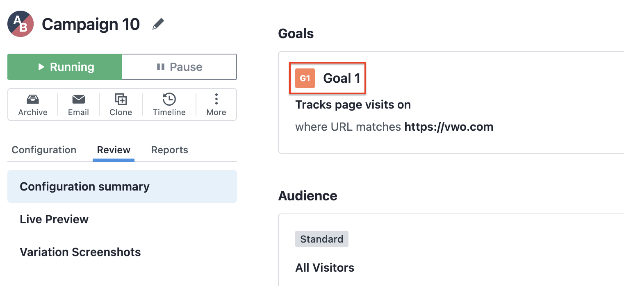Open Live Preview from the sidebar
The height and width of the screenshot is (286, 624).
click(54, 219)
